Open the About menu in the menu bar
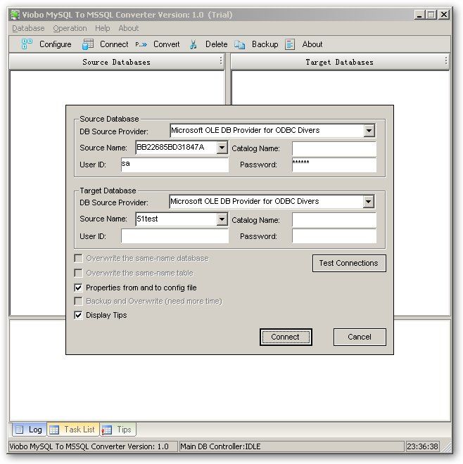 pyautogui.click(x=129, y=28)
